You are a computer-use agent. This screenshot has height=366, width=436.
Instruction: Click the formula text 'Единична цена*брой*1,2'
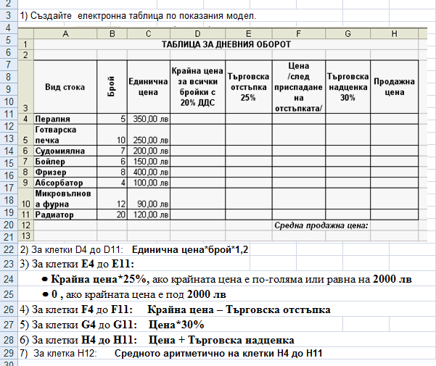[x=190, y=249]
